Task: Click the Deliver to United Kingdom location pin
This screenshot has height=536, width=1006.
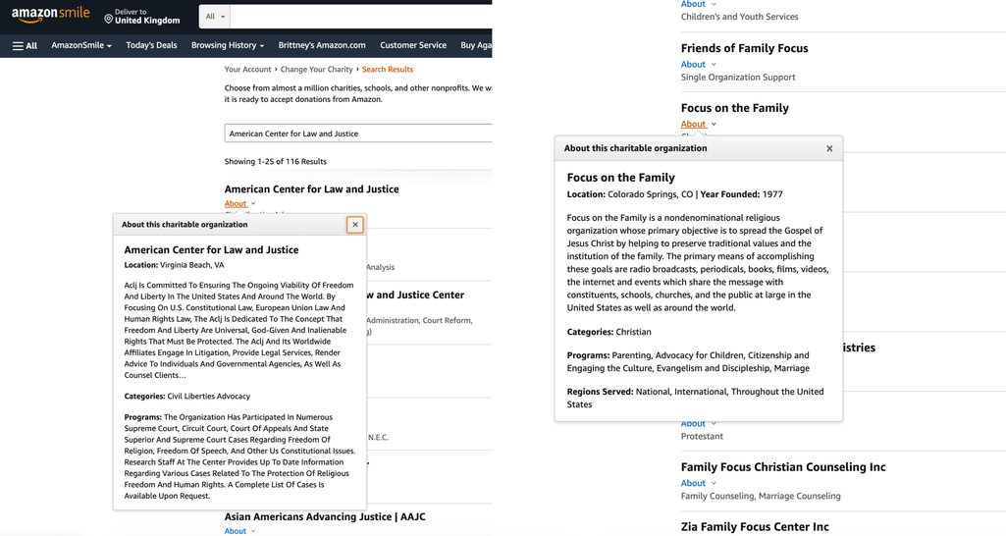Action: pyautogui.click(x=108, y=20)
